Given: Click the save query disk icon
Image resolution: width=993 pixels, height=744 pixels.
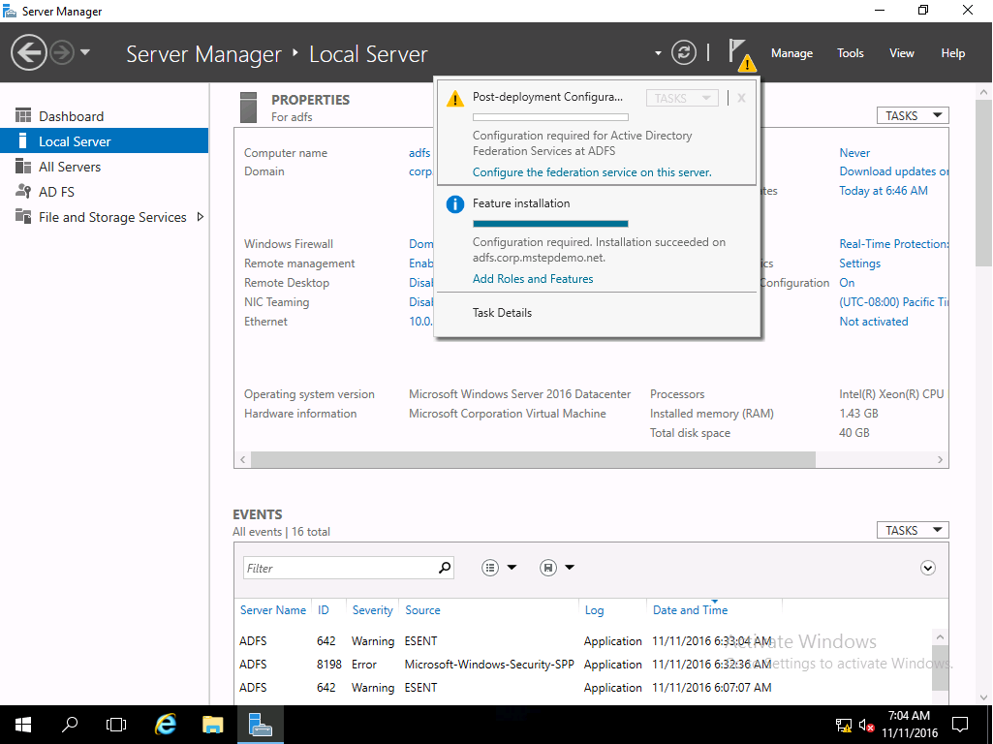Looking at the screenshot, I should point(548,568).
